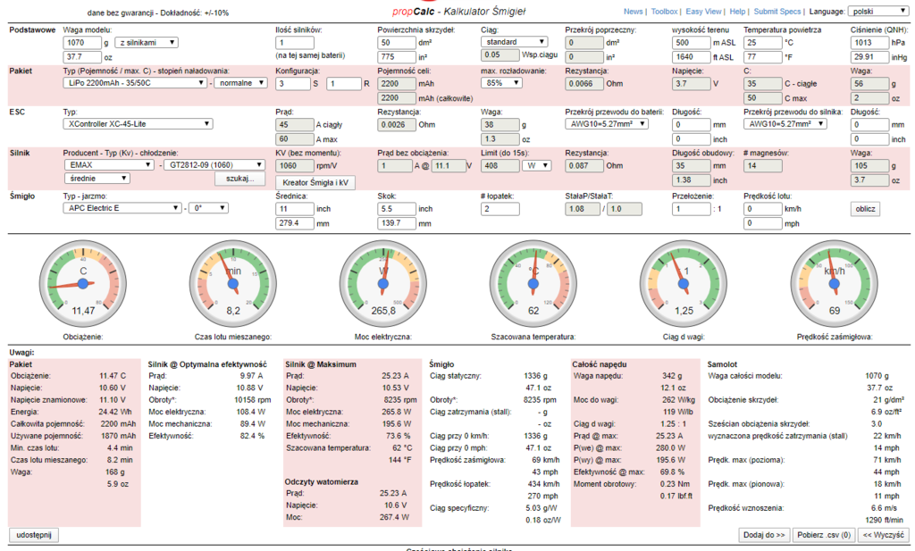Screen dimensions: 915x551
Task: Open the XController XC-45-Lite ESC dropdown
Action: (x=139, y=124)
